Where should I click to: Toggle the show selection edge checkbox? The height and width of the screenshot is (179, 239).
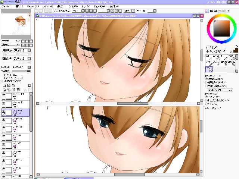pyautogui.click(x=55, y=11)
